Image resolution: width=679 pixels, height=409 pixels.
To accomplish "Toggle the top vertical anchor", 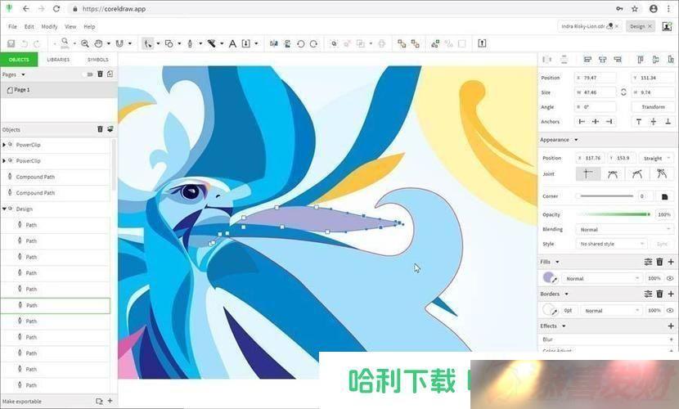I will [639, 122].
